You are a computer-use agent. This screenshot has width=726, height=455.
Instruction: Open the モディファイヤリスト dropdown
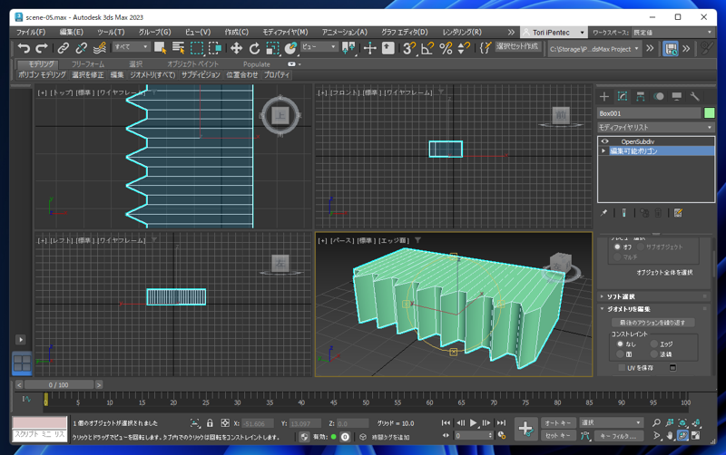tap(655, 127)
